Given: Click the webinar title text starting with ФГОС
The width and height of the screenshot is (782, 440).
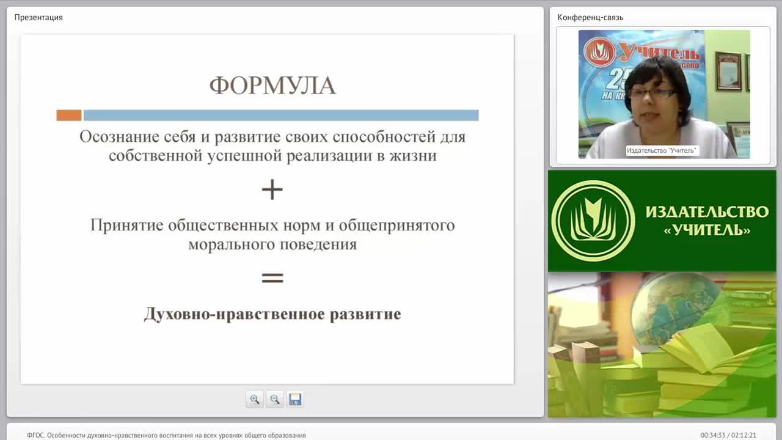Looking at the screenshot, I should point(166,435).
